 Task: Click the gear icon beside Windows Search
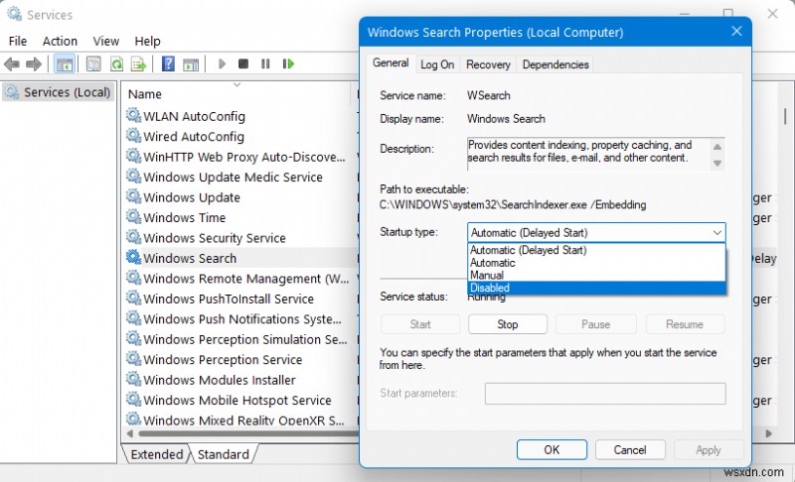click(133, 258)
